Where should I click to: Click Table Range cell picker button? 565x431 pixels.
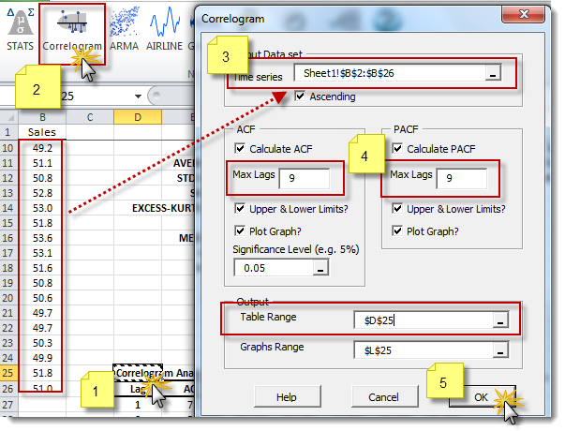pos(499,320)
